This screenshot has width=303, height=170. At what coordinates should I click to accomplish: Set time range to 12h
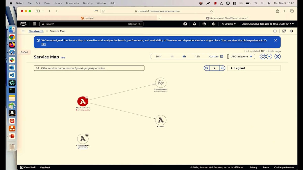197,56
